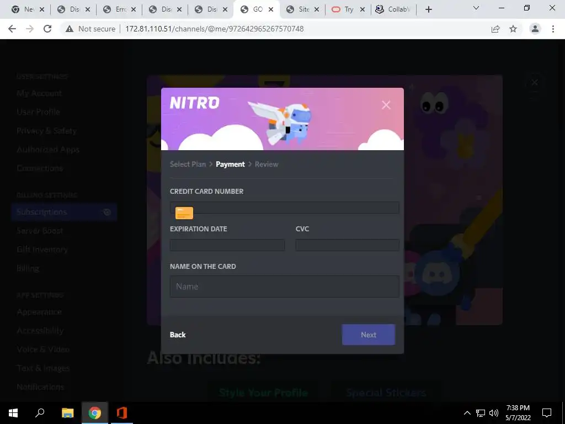Viewport: 565px width, 424px height.
Task: Focus the CVC input field
Action: [x=348, y=245]
